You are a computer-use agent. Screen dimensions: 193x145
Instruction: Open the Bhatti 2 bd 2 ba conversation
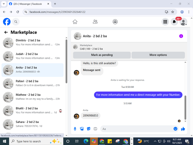coord(32,111)
